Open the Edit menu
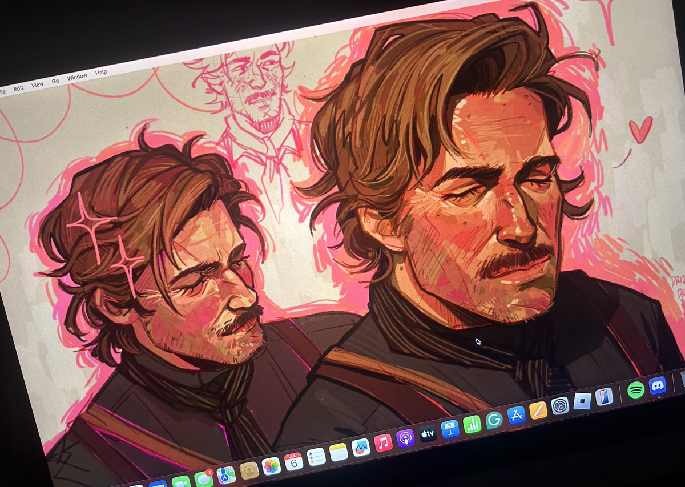The width and height of the screenshot is (685, 487). [x=19, y=88]
